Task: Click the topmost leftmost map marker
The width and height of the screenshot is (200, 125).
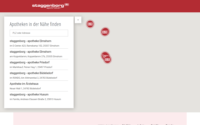Action: pos(90,24)
